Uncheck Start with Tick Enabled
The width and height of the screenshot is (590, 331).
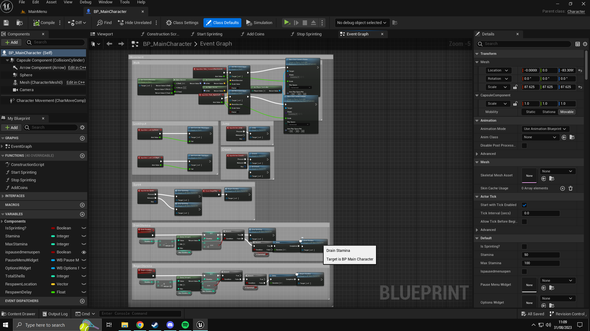click(524, 205)
